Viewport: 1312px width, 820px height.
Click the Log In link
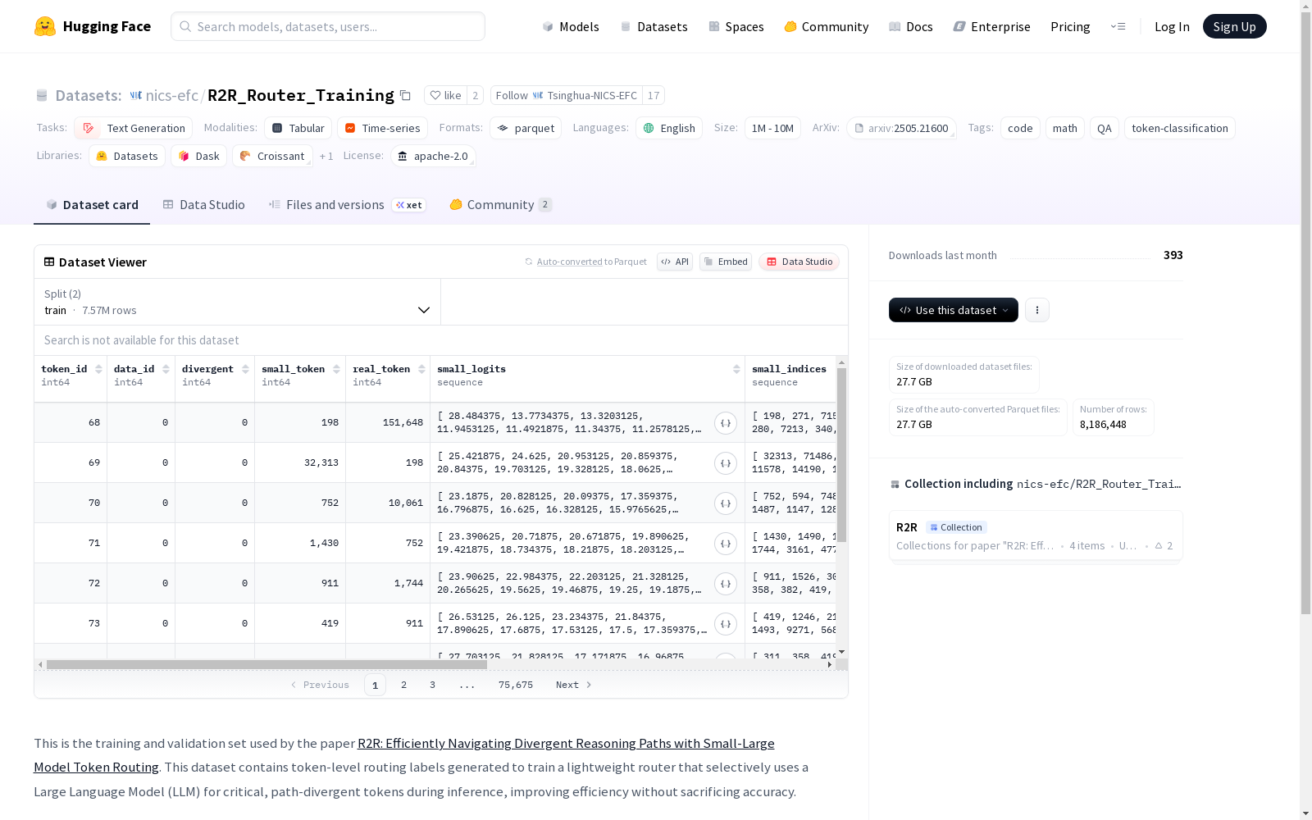point(1172,26)
